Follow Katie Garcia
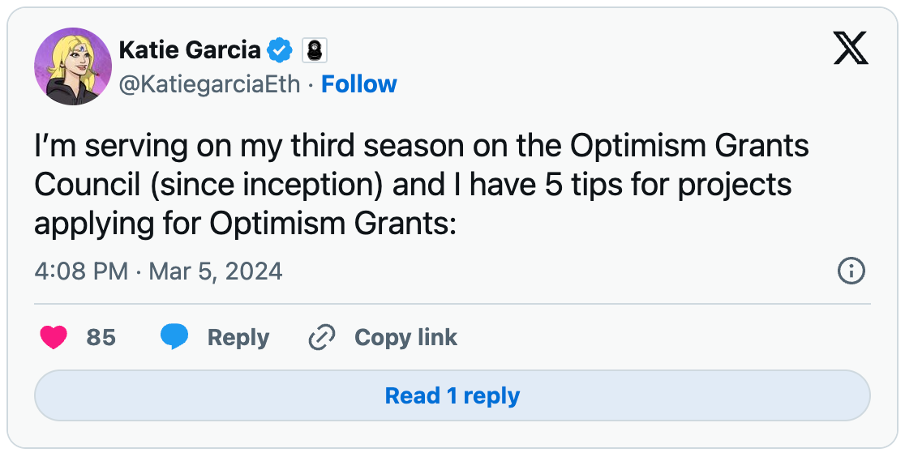 click(x=359, y=84)
